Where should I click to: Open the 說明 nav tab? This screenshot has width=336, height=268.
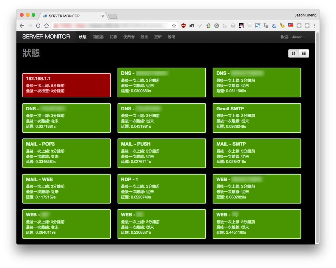171,37
